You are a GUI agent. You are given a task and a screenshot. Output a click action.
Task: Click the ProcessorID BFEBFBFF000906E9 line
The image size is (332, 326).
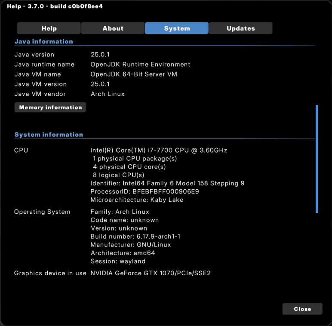(144, 191)
